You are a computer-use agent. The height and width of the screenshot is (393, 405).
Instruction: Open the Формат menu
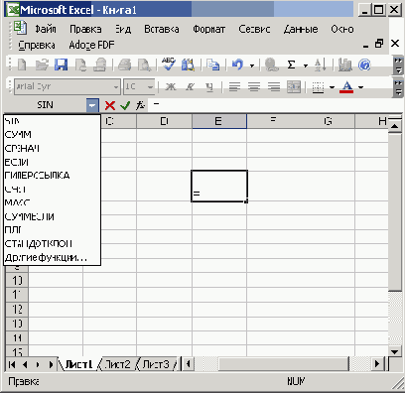208,29
